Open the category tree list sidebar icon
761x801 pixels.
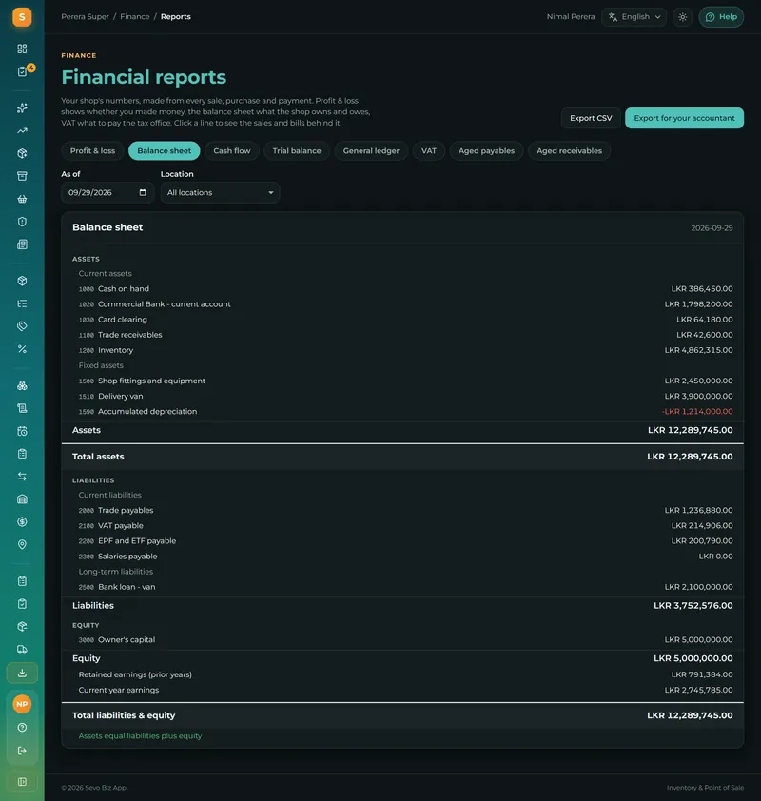[22, 303]
